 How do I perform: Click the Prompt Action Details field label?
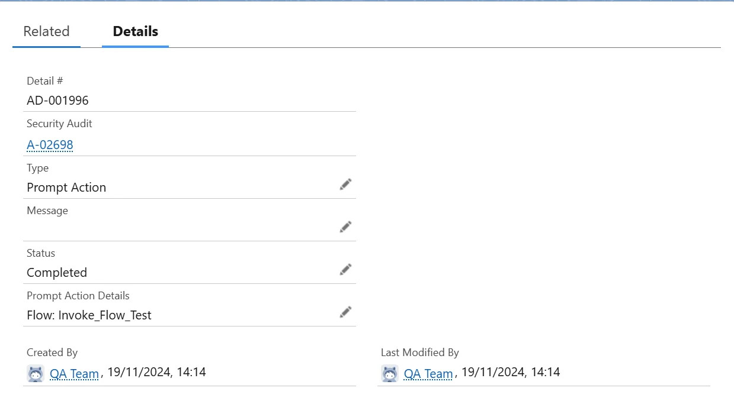click(x=78, y=296)
